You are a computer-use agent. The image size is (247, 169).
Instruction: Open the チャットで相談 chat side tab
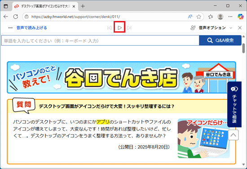click(x=234, y=104)
